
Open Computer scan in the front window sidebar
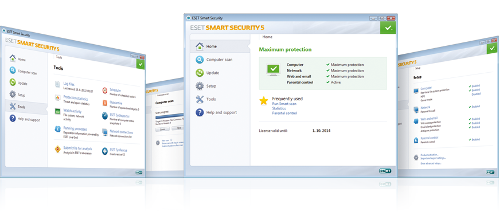coord(220,60)
